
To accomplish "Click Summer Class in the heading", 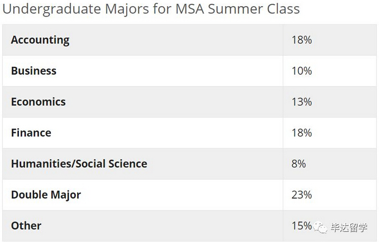I will (254, 9).
